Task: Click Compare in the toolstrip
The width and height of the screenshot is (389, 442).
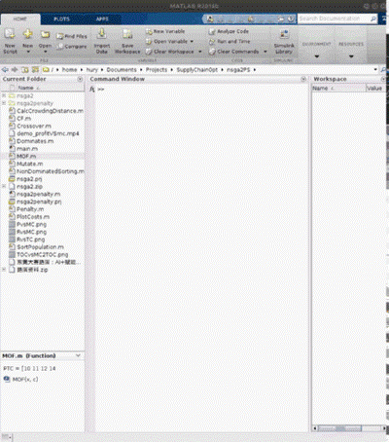Action: click(x=72, y=47)
